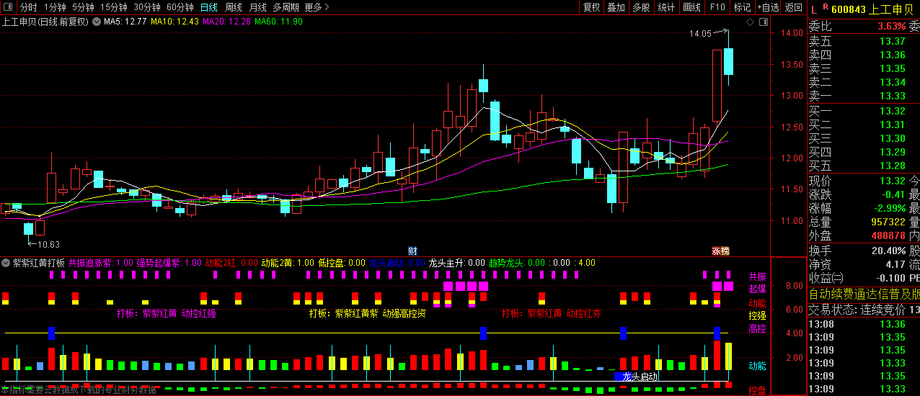
Task: Open F10 company information
Action: [717, 7]
